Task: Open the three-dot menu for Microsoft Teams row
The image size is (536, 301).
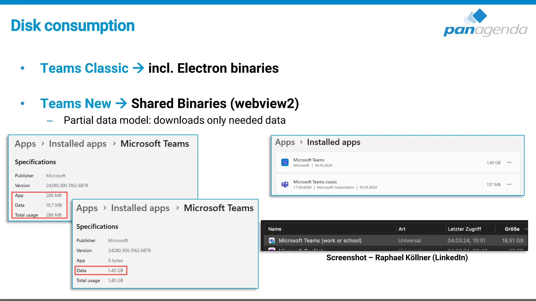Action: [x=509, y=162]
